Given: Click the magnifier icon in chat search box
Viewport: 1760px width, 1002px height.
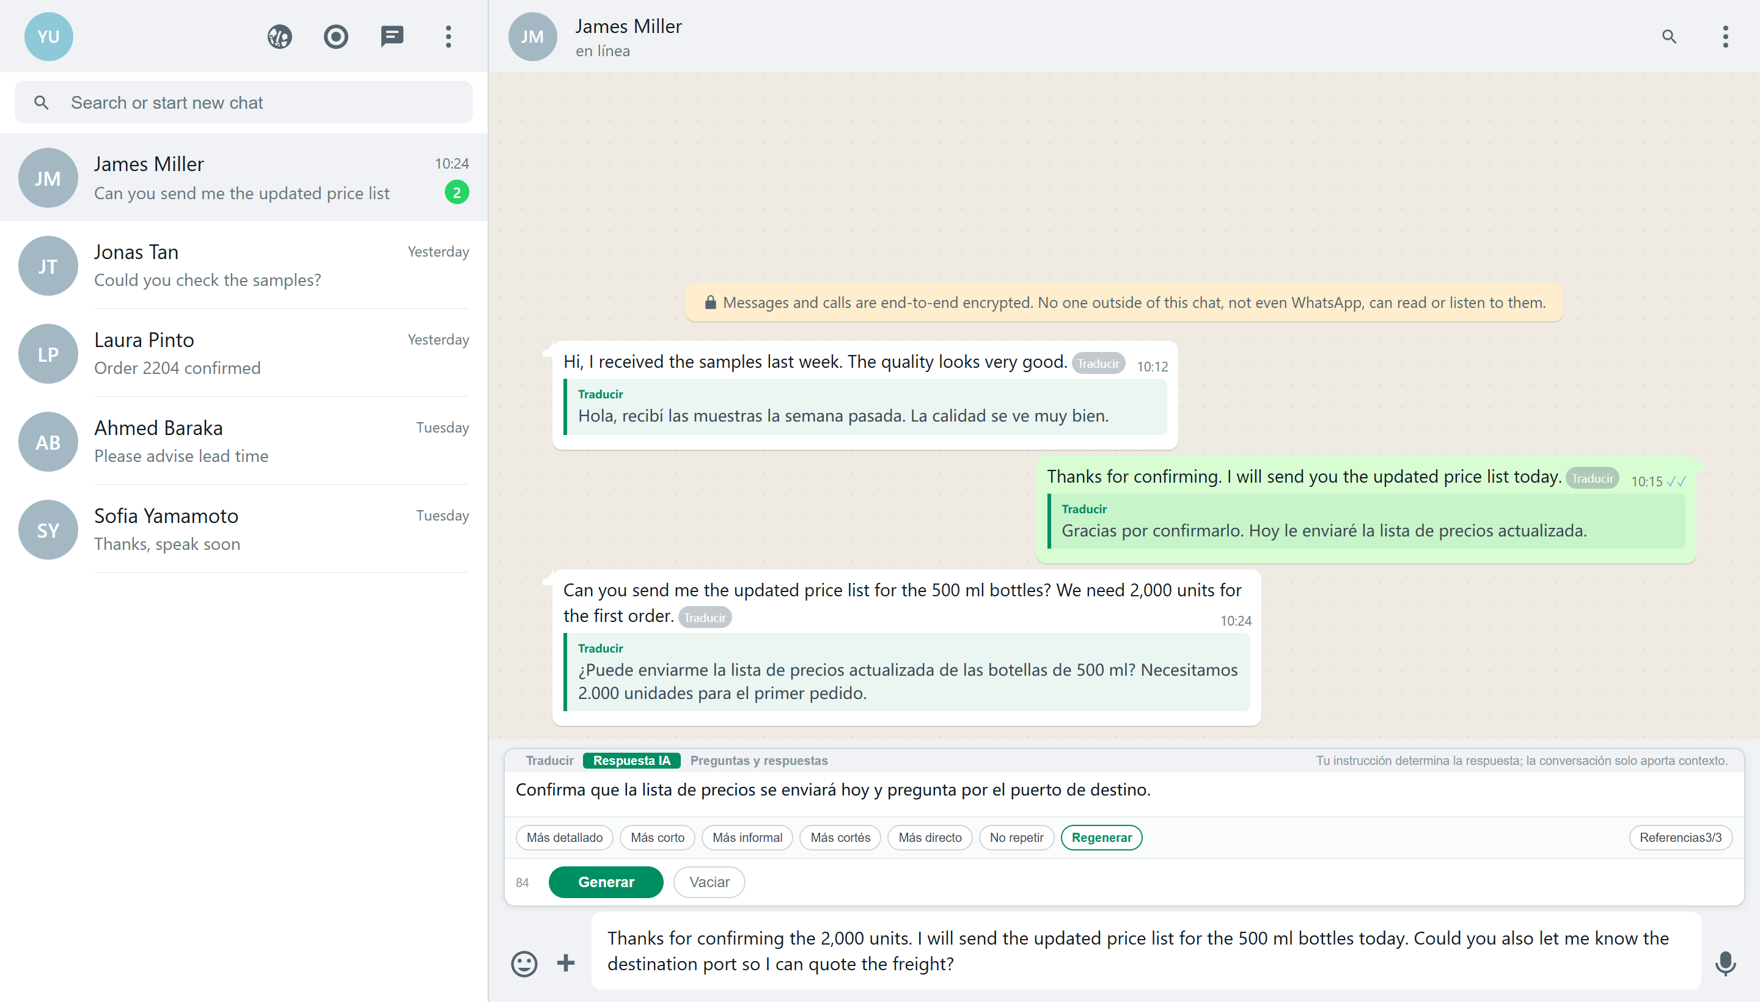Looking at the screenshot, I should (x=42, y=103).
